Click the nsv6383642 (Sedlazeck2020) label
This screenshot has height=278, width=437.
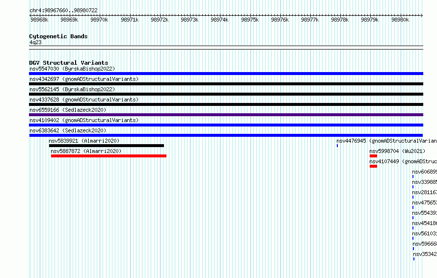coord(68,130)
